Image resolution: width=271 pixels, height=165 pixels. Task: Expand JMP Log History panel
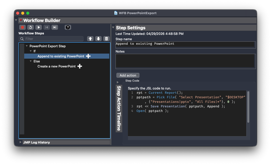click(20, 142)
